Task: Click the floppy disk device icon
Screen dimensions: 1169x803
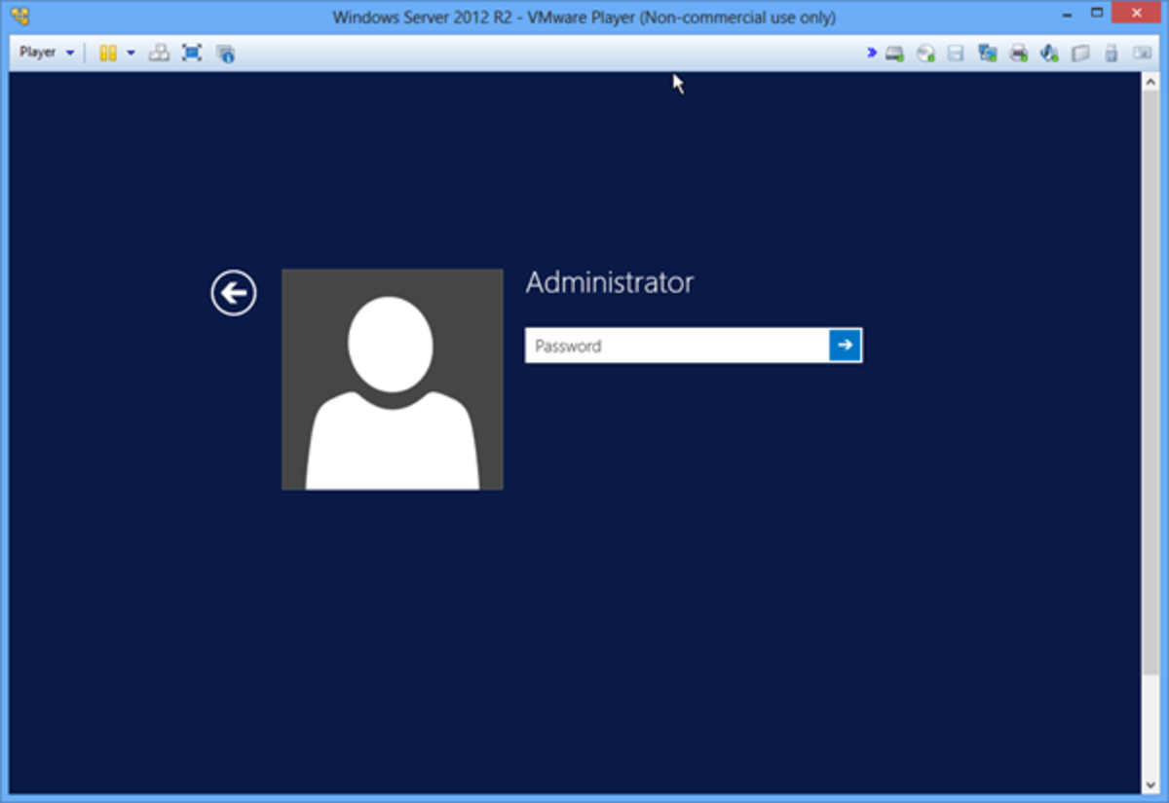Action: [x=955, y=53]
